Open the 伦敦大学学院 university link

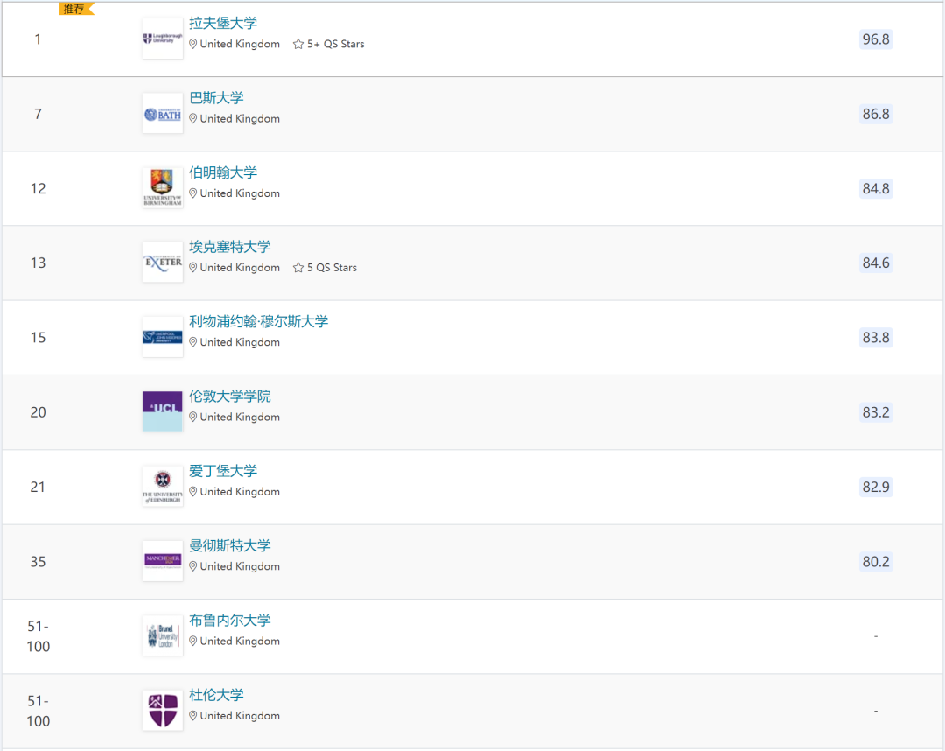point(229,396)
